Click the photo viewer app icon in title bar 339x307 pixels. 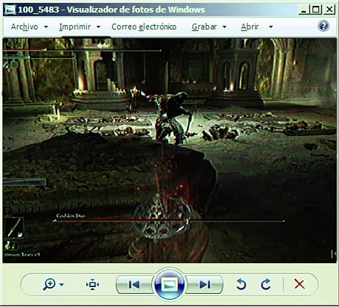(11, 10)
